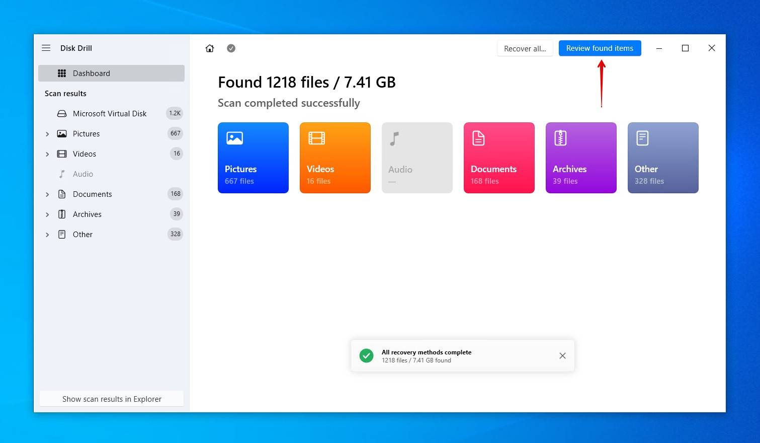Click the Recover all button
This screenshot has height=443, width=760.
click(525, 48)
